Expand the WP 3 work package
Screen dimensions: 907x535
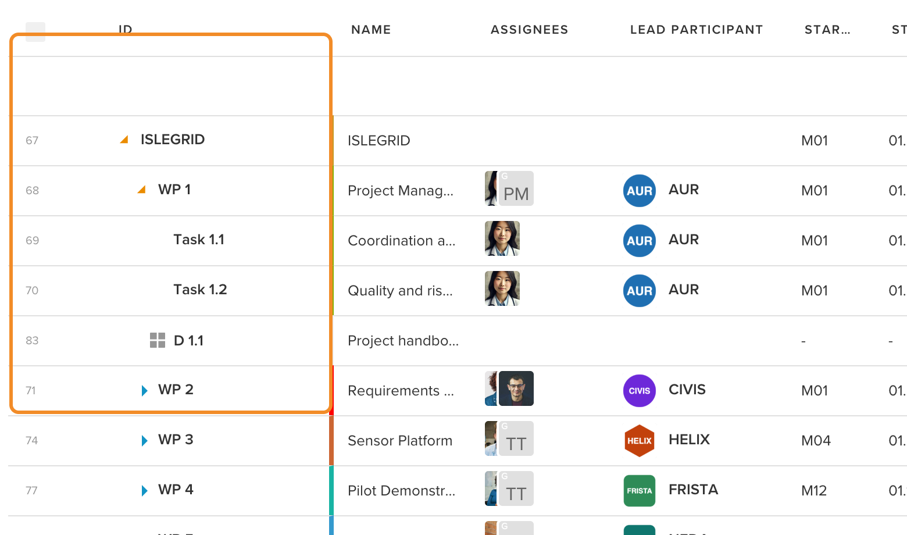(x=144, y=440)
